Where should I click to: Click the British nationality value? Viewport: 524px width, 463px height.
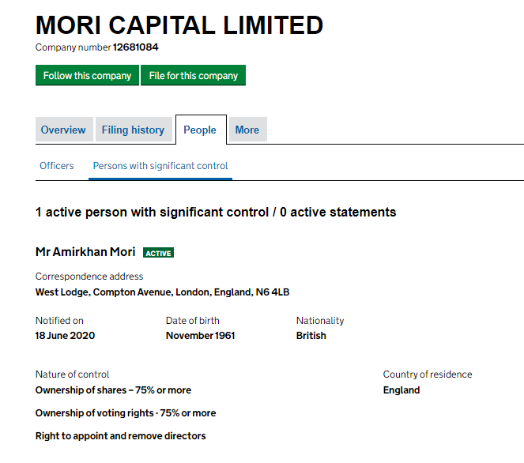311,335
